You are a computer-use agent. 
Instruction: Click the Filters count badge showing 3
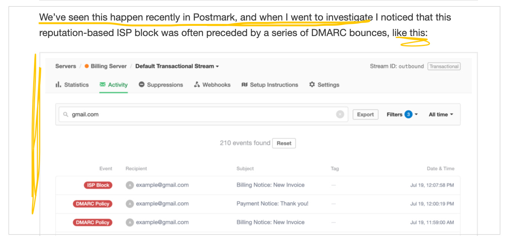pos(409,114)
